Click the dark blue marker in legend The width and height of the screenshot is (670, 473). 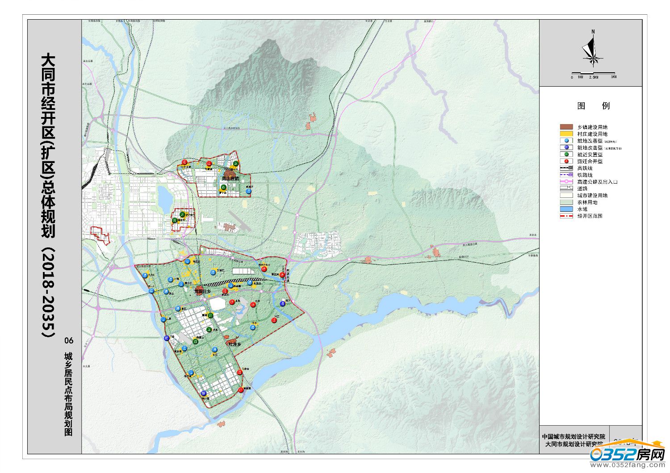(566, 147)
